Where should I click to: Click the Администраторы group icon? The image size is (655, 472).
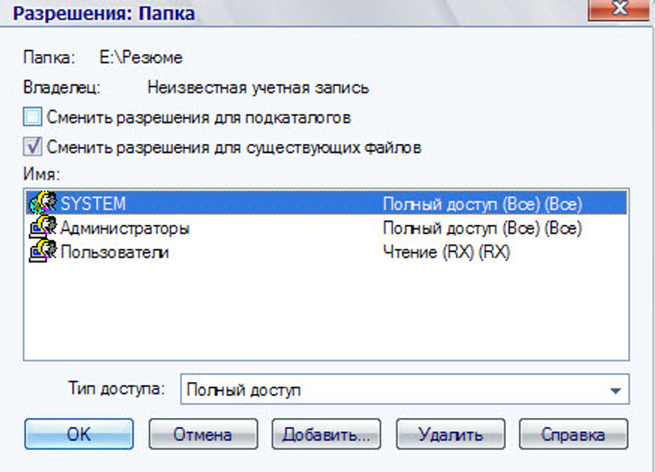[43, 227]
